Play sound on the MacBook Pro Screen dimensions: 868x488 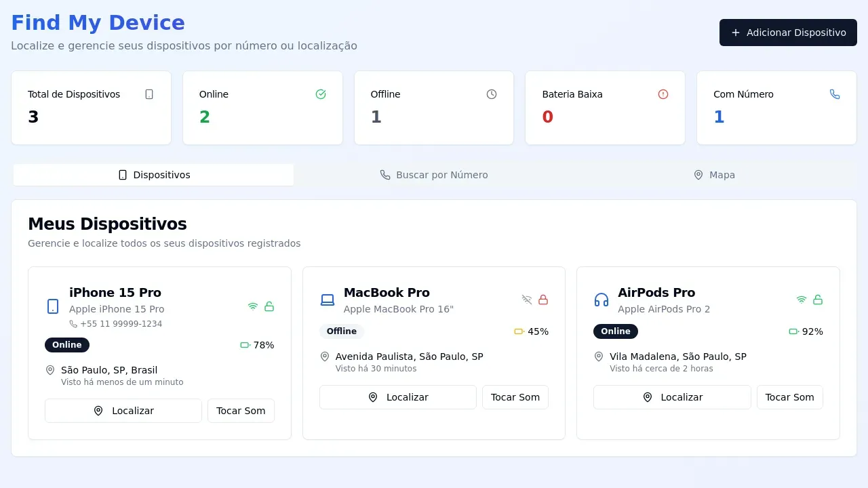515,397
